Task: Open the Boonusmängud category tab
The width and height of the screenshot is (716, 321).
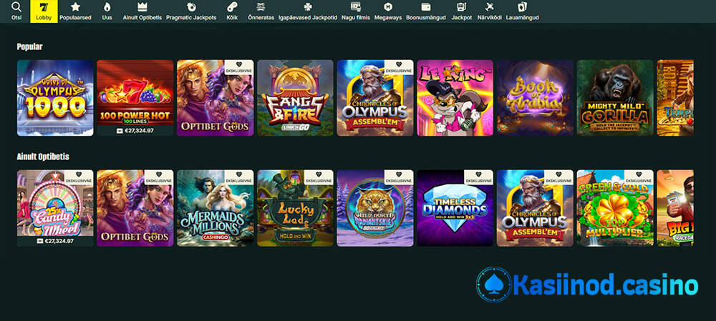Action: click(425, 11)
